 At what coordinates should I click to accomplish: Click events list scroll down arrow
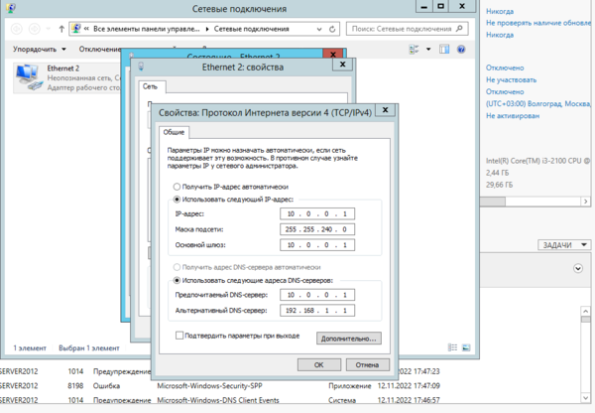[x=585, y=397]
